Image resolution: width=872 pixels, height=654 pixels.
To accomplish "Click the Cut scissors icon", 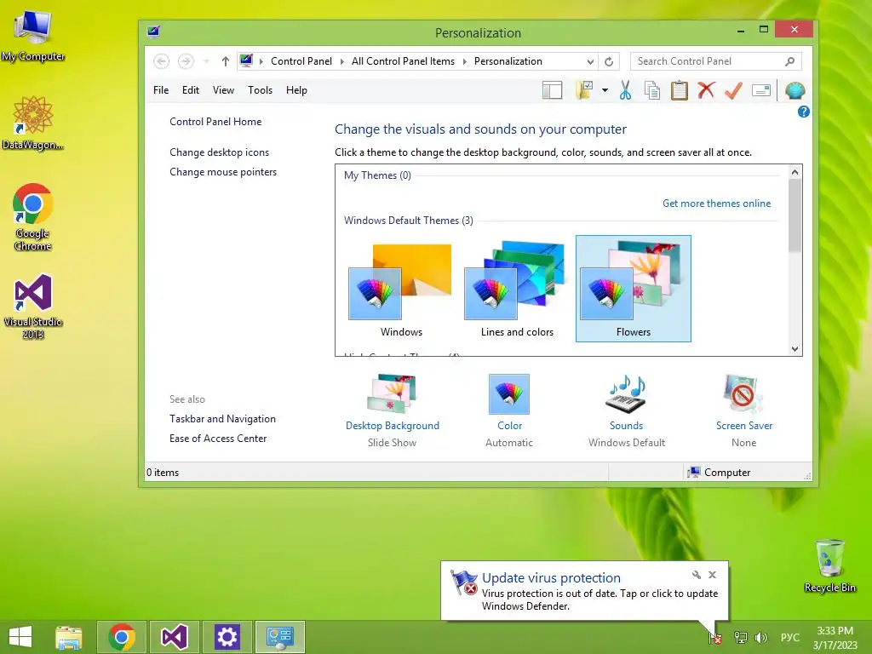I will [625, 90].
